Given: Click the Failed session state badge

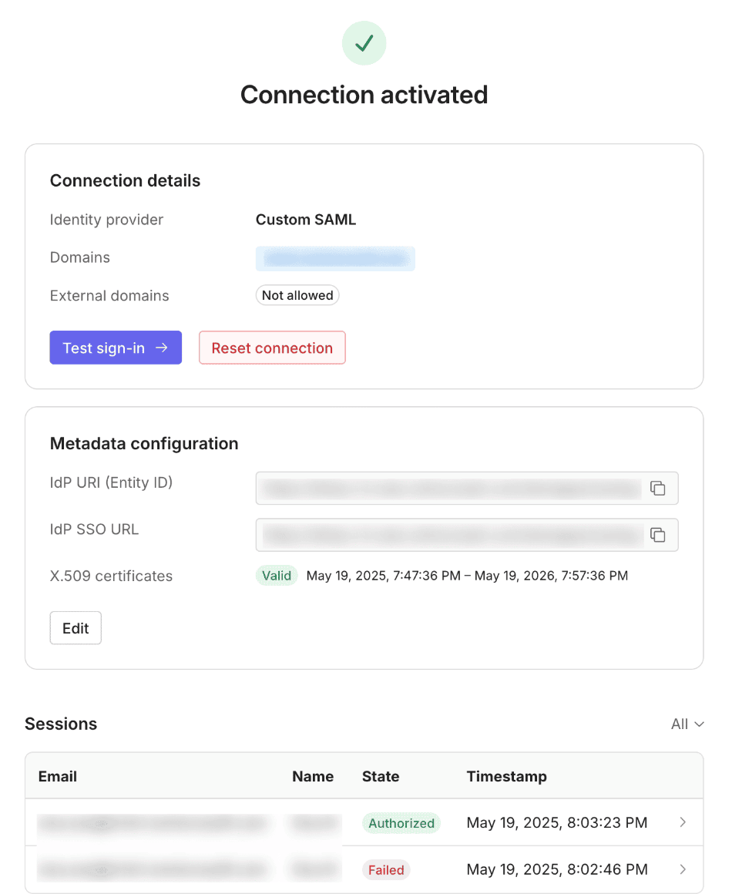Looking at the screenshot, I should pyautogui.click(x=386, y=869).
